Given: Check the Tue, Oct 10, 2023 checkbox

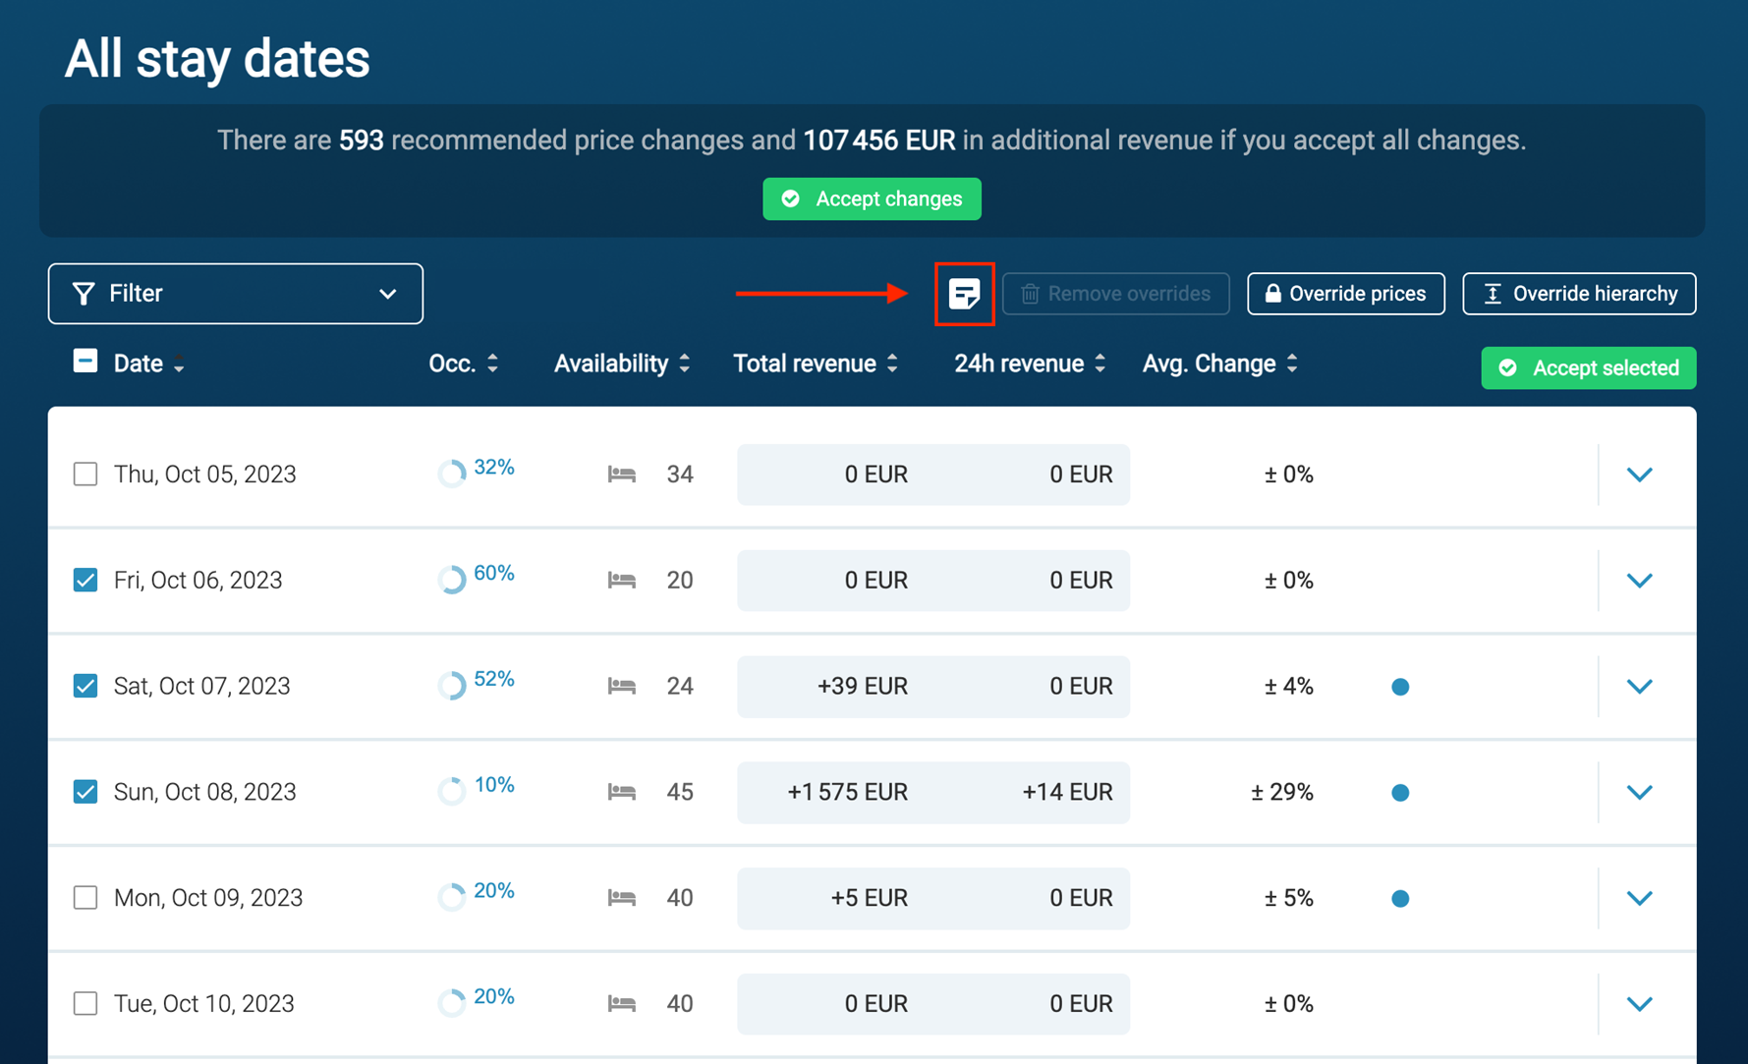Looking at the screenshot, I should tap(85, 1003).
